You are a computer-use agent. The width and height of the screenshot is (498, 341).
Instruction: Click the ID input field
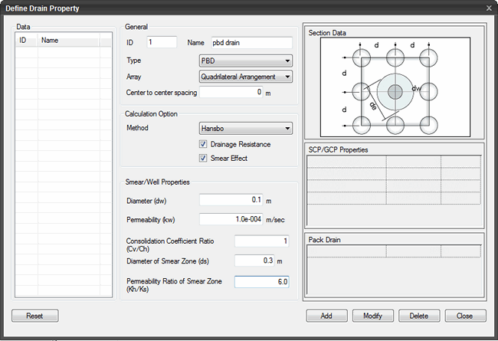tap(161, 42)
